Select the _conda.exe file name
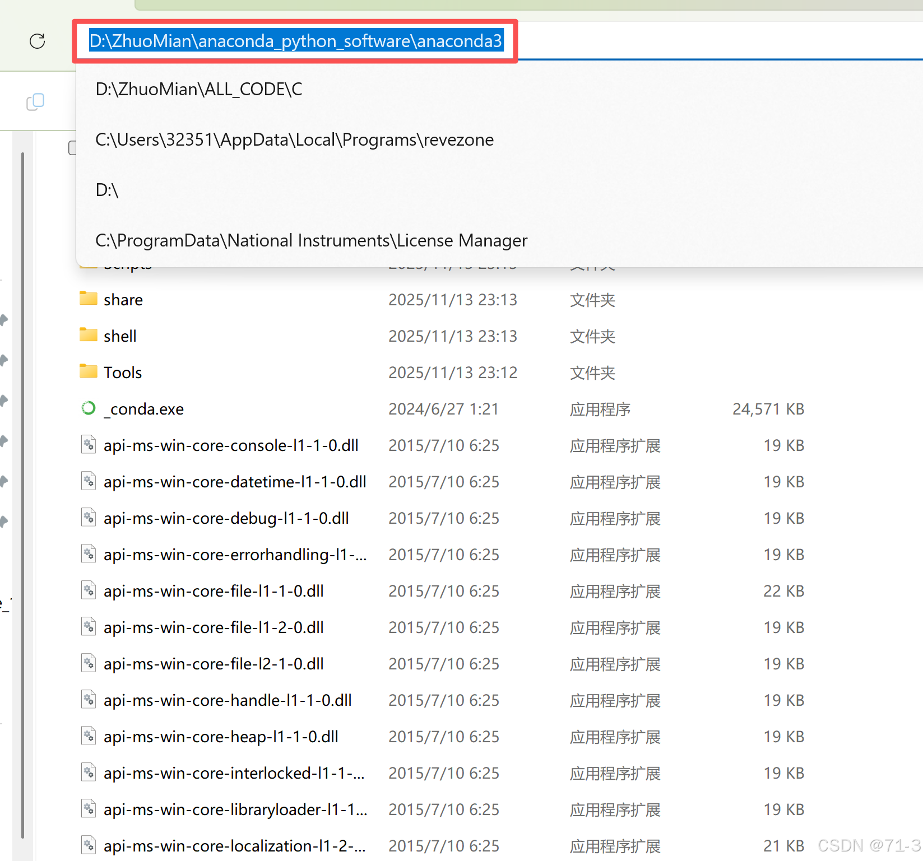Screen dimensions: 923x861 143,409
